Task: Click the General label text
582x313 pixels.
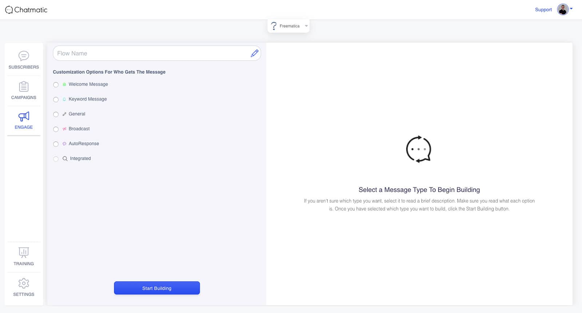Action: pyautogui.click(x=77, y=114)
